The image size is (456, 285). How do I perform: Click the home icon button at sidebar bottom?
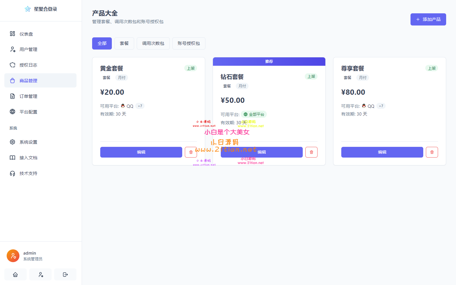(15, 274)
